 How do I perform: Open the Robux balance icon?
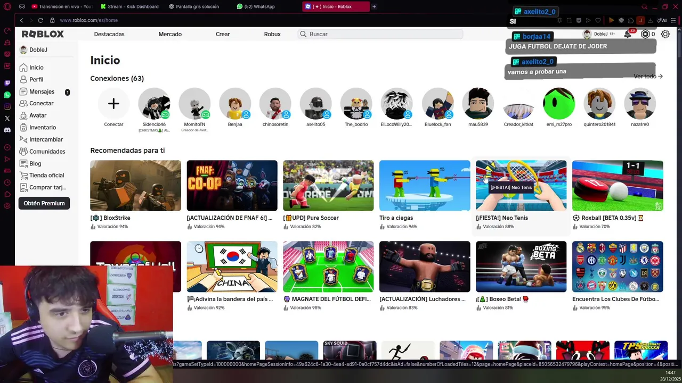coord(645,34)
